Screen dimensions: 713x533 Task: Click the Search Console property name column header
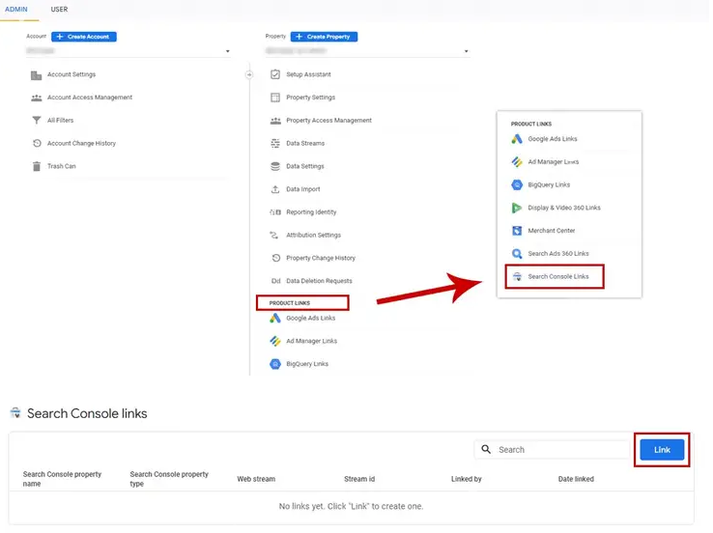[x=62, y=479]
